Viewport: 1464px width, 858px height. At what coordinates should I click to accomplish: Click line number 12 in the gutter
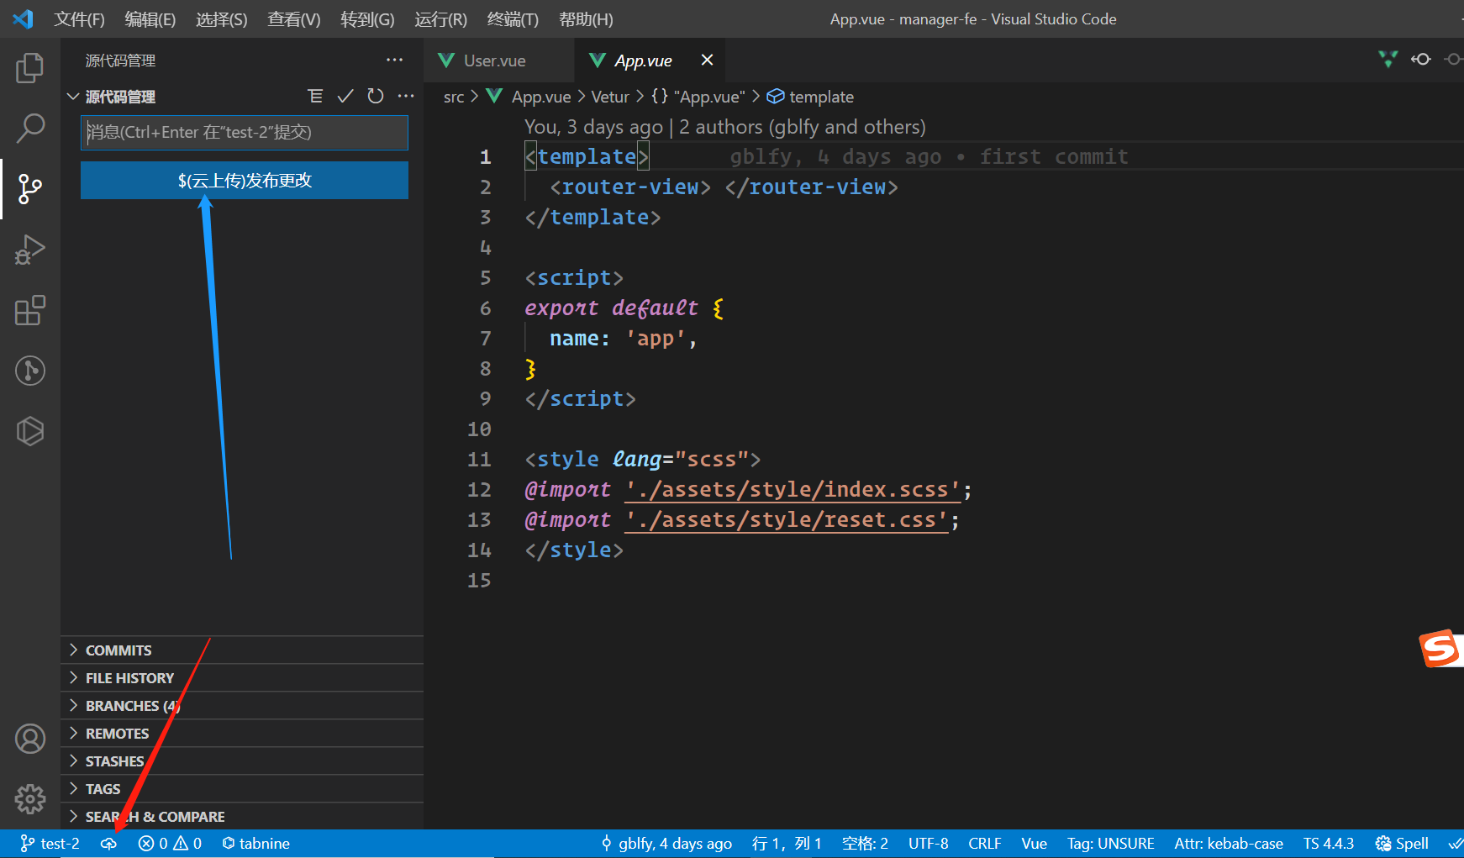(479, 489)
